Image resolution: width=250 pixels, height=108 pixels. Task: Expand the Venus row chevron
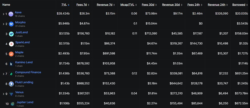[3, 94]
